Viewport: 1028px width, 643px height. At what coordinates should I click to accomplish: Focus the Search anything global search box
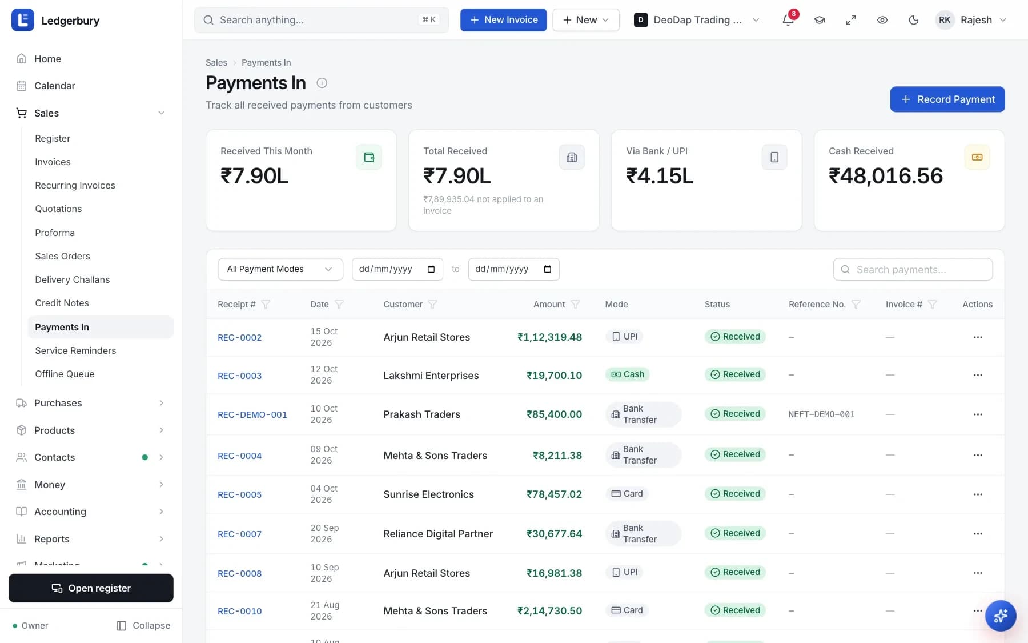[x=322, y=20]
